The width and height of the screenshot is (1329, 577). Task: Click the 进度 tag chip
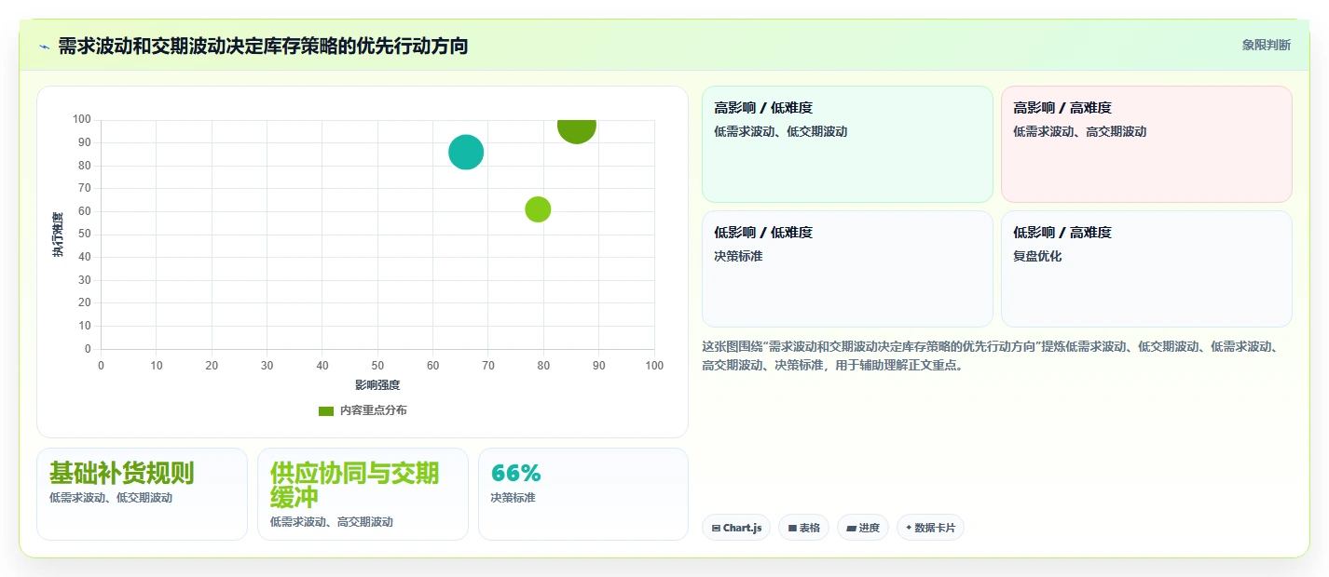pos(863,528)
